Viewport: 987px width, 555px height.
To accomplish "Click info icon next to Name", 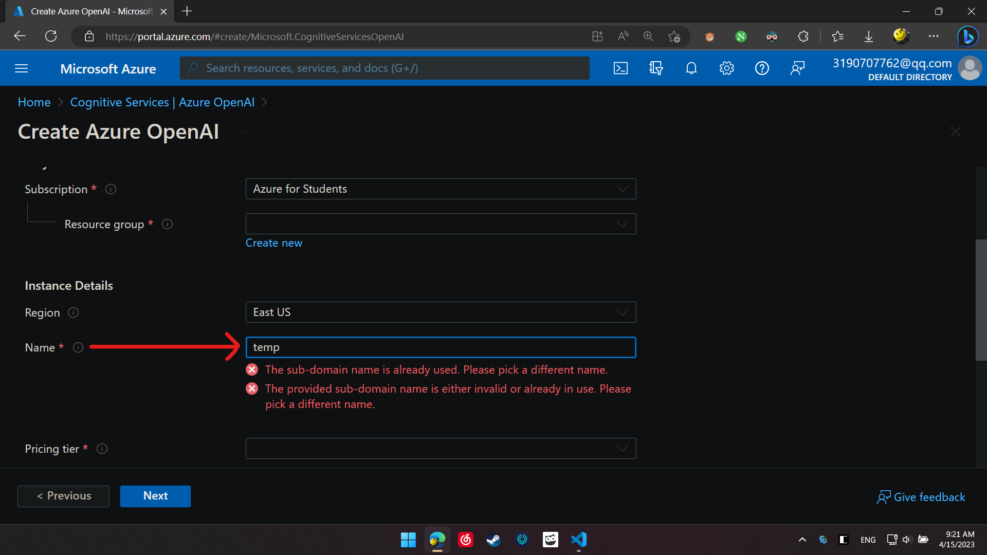I will click(78, 347).
